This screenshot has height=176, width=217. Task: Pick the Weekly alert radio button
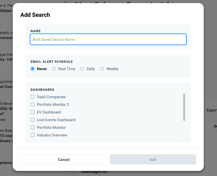pyautogui.click(x=102, y=69)
